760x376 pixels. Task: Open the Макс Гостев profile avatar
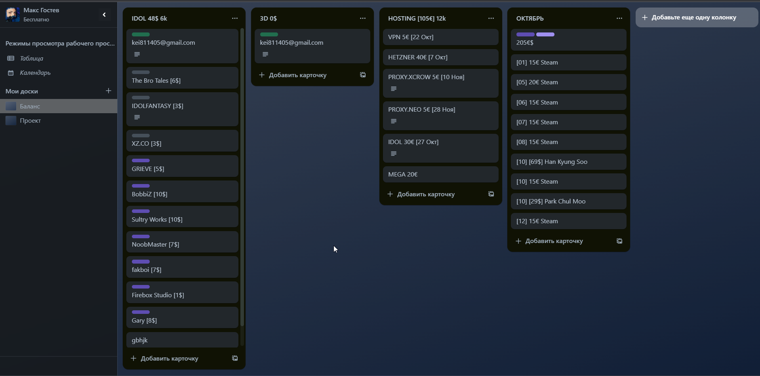tap(13, 15)
